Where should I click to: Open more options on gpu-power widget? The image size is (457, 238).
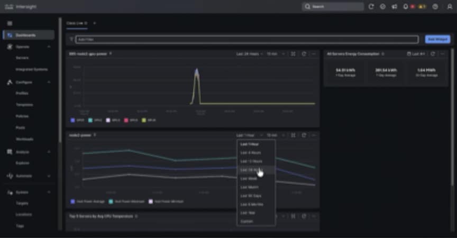pos(314,54)
